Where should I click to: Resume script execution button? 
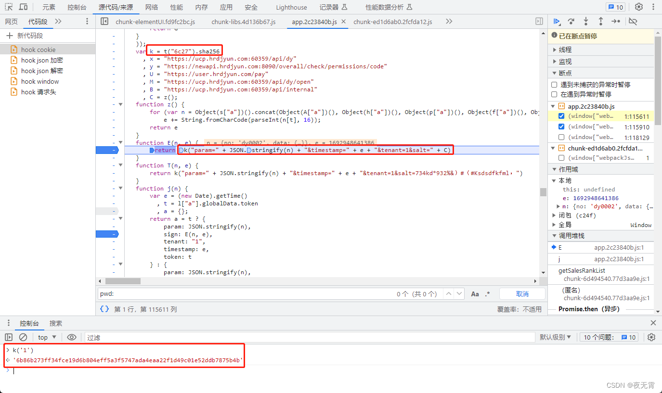coord(557,21)
